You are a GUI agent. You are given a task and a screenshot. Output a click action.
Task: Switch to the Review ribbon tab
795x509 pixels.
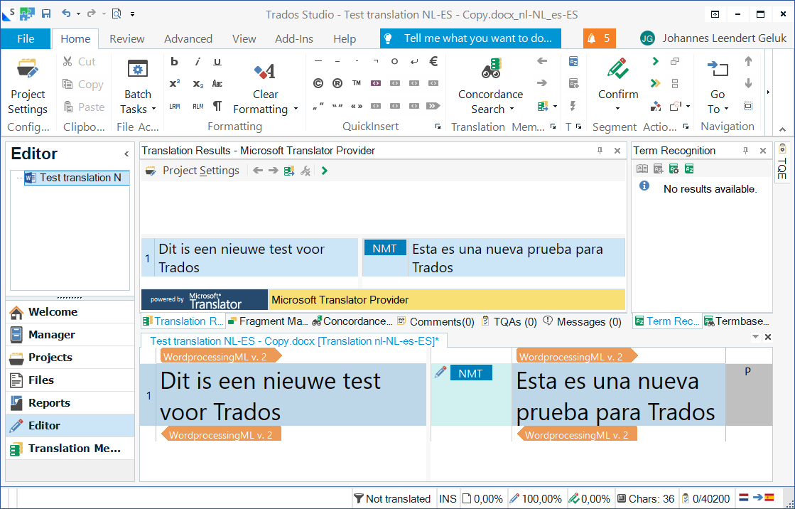(126, 38)
